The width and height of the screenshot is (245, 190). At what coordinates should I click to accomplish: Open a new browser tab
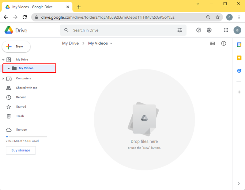(x=79, y=7)
